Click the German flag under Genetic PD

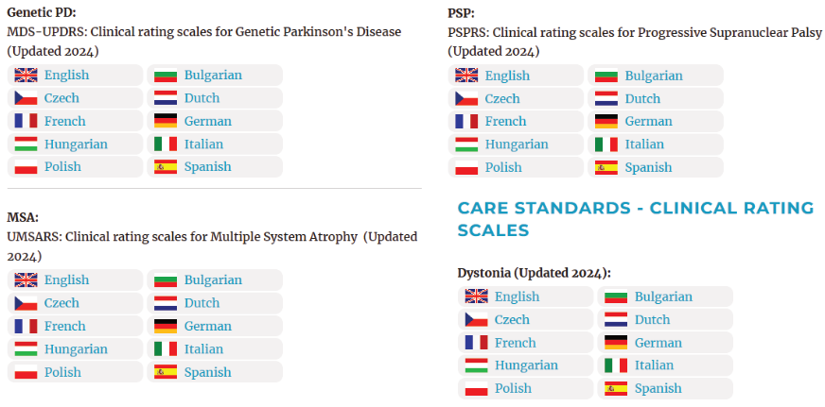pos(166,121)
